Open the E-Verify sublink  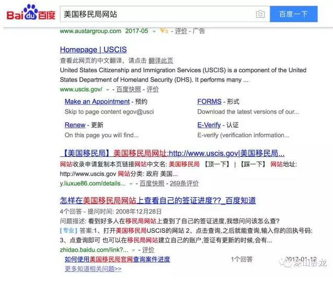coord(209,125)
